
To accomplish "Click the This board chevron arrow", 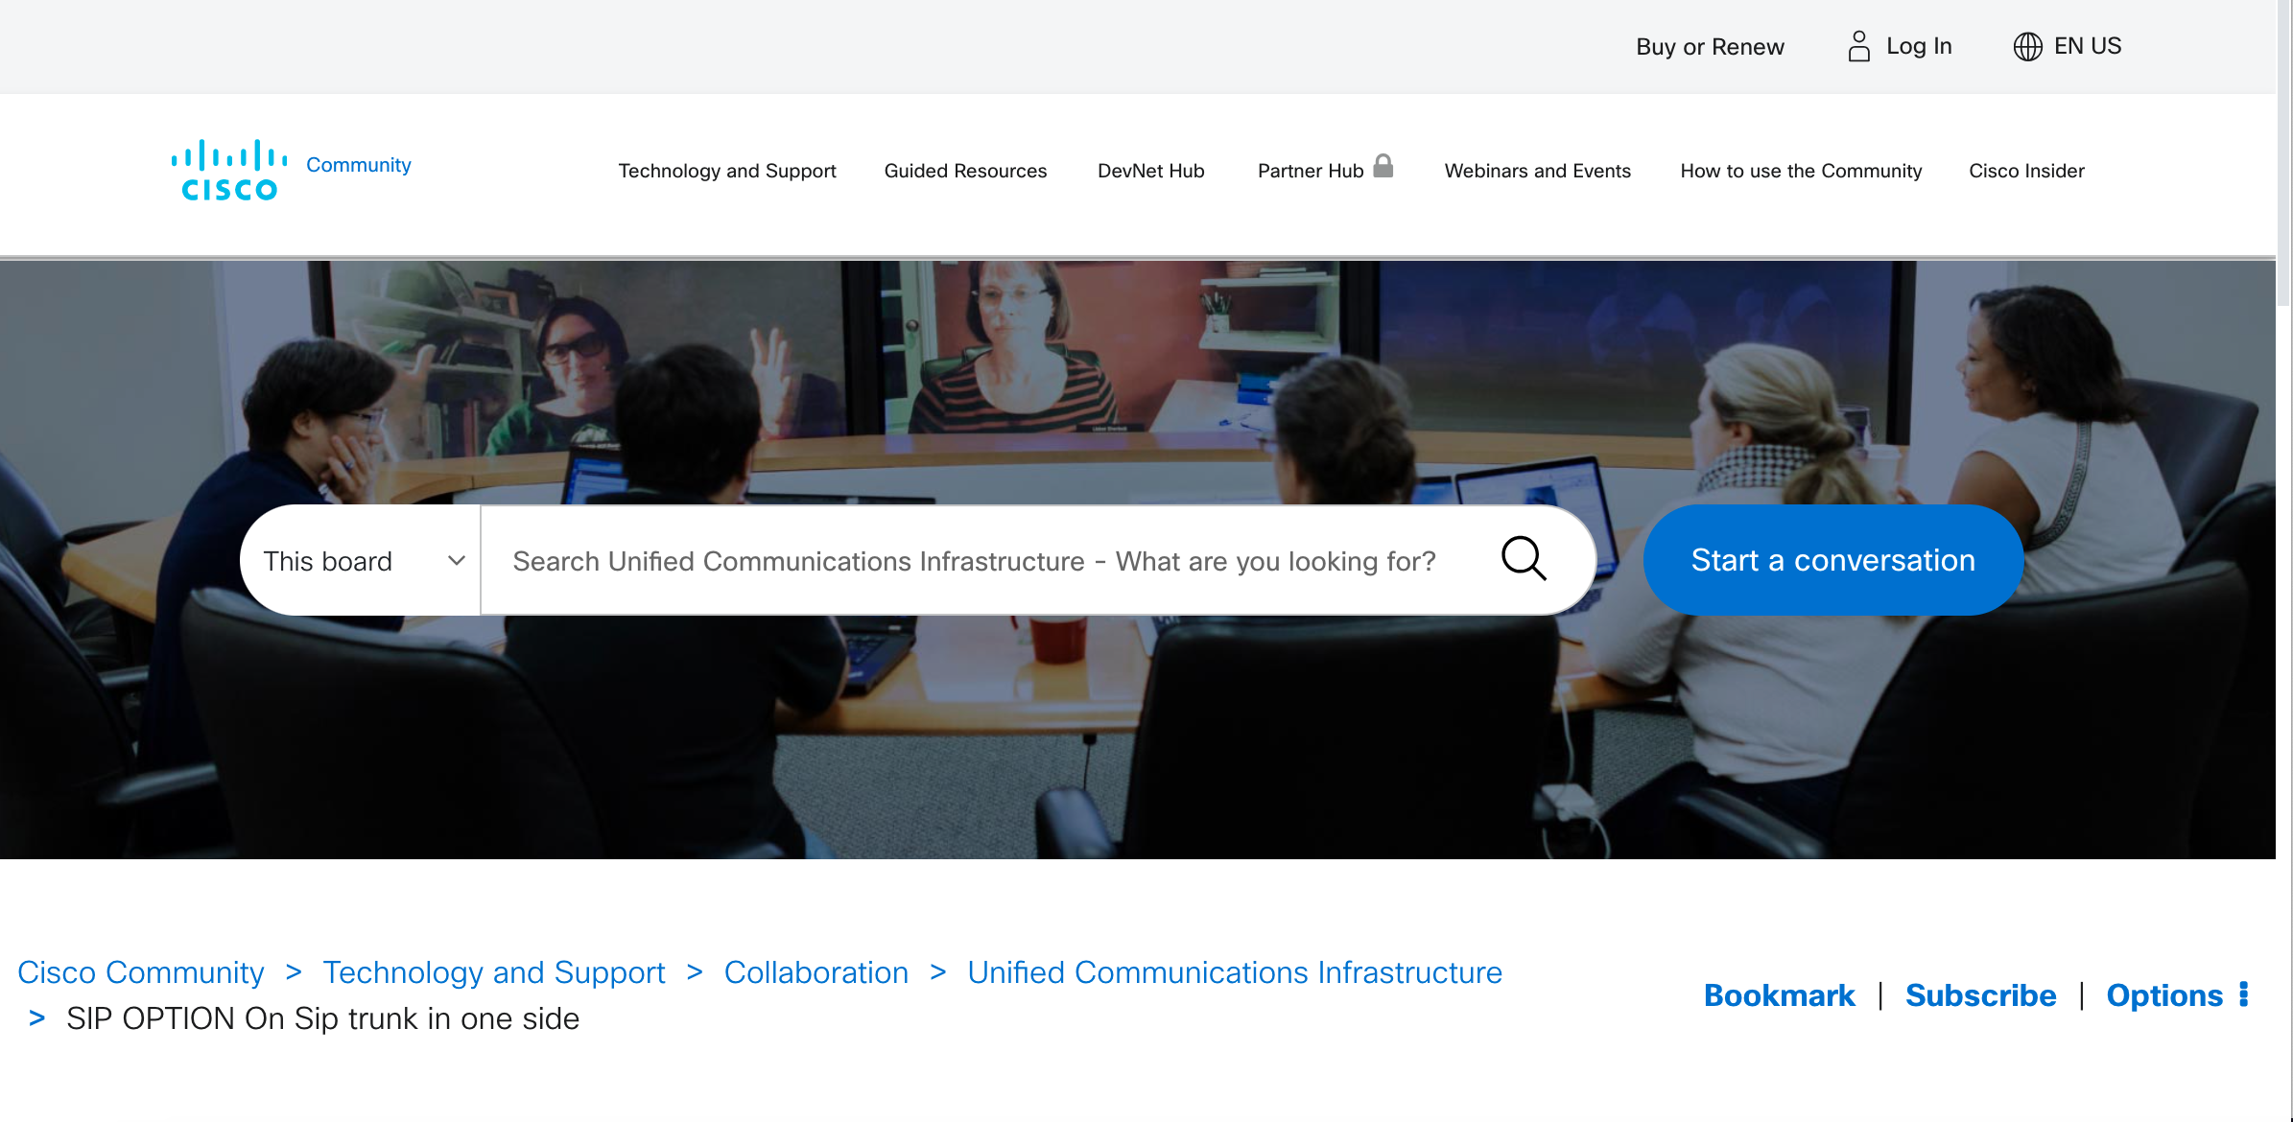I will tap(457, 561).
